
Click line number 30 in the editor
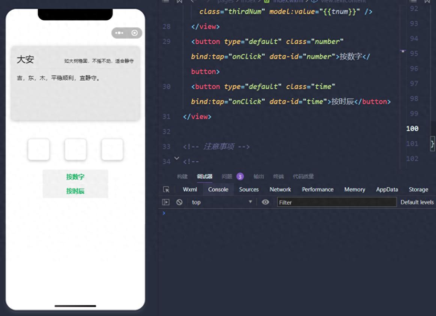pos(166,87)
